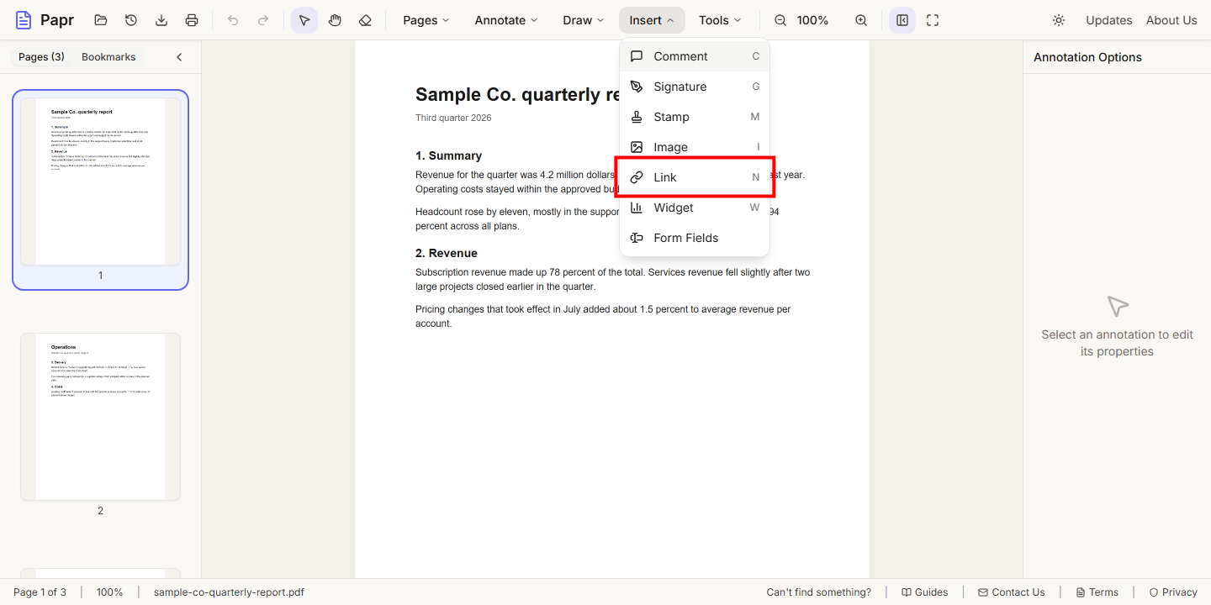Screen dimensions: 1211x605
Task: Open the Guides link
Action: point(924,592)
